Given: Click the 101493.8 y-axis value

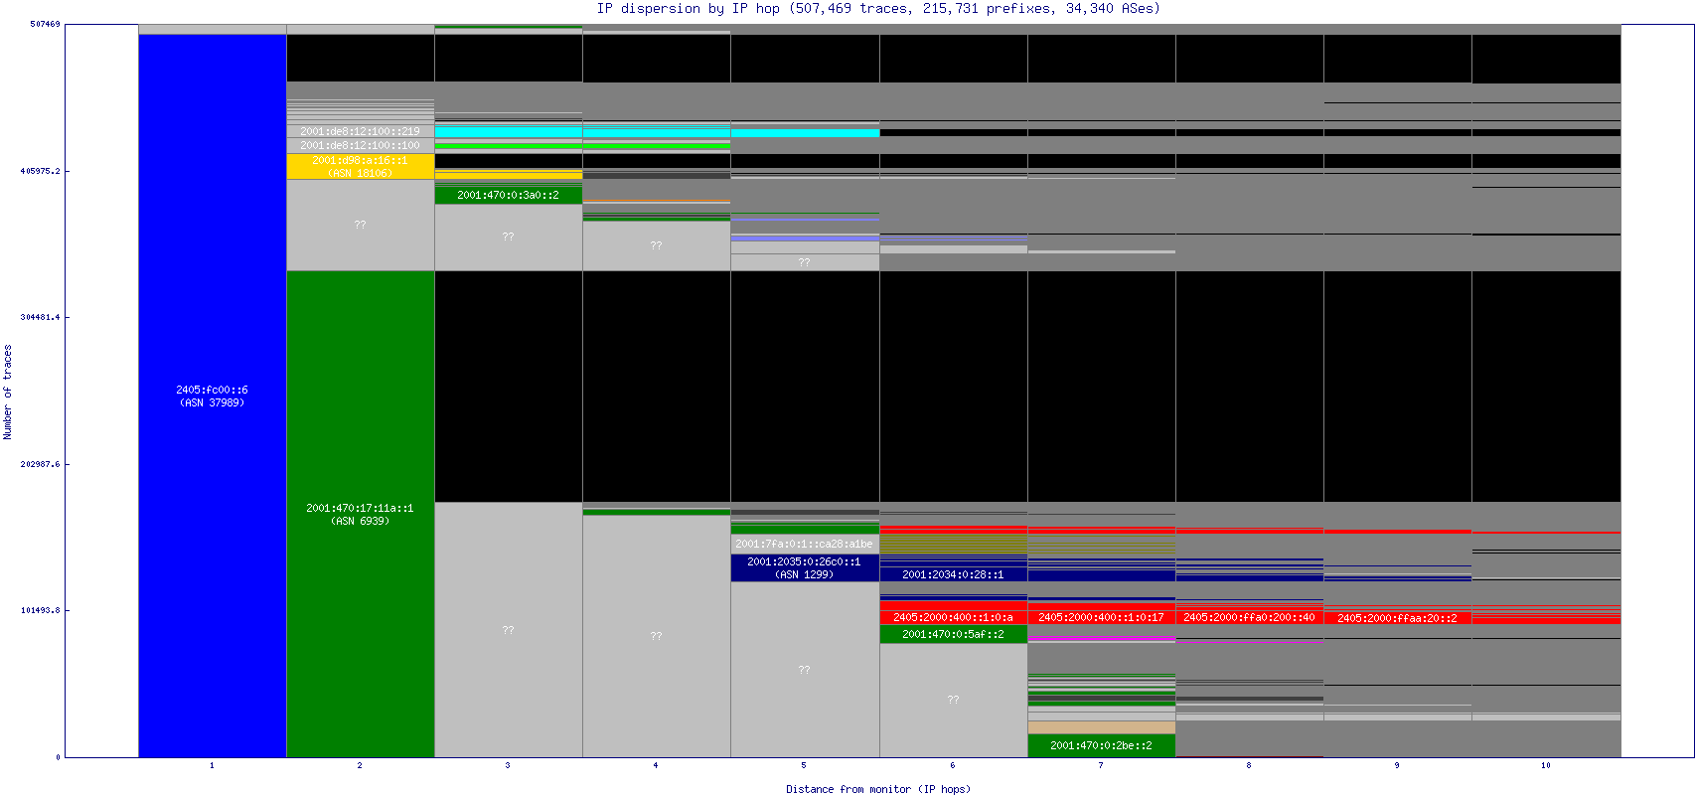Looking at the screenshot, I should click(40, 610).
